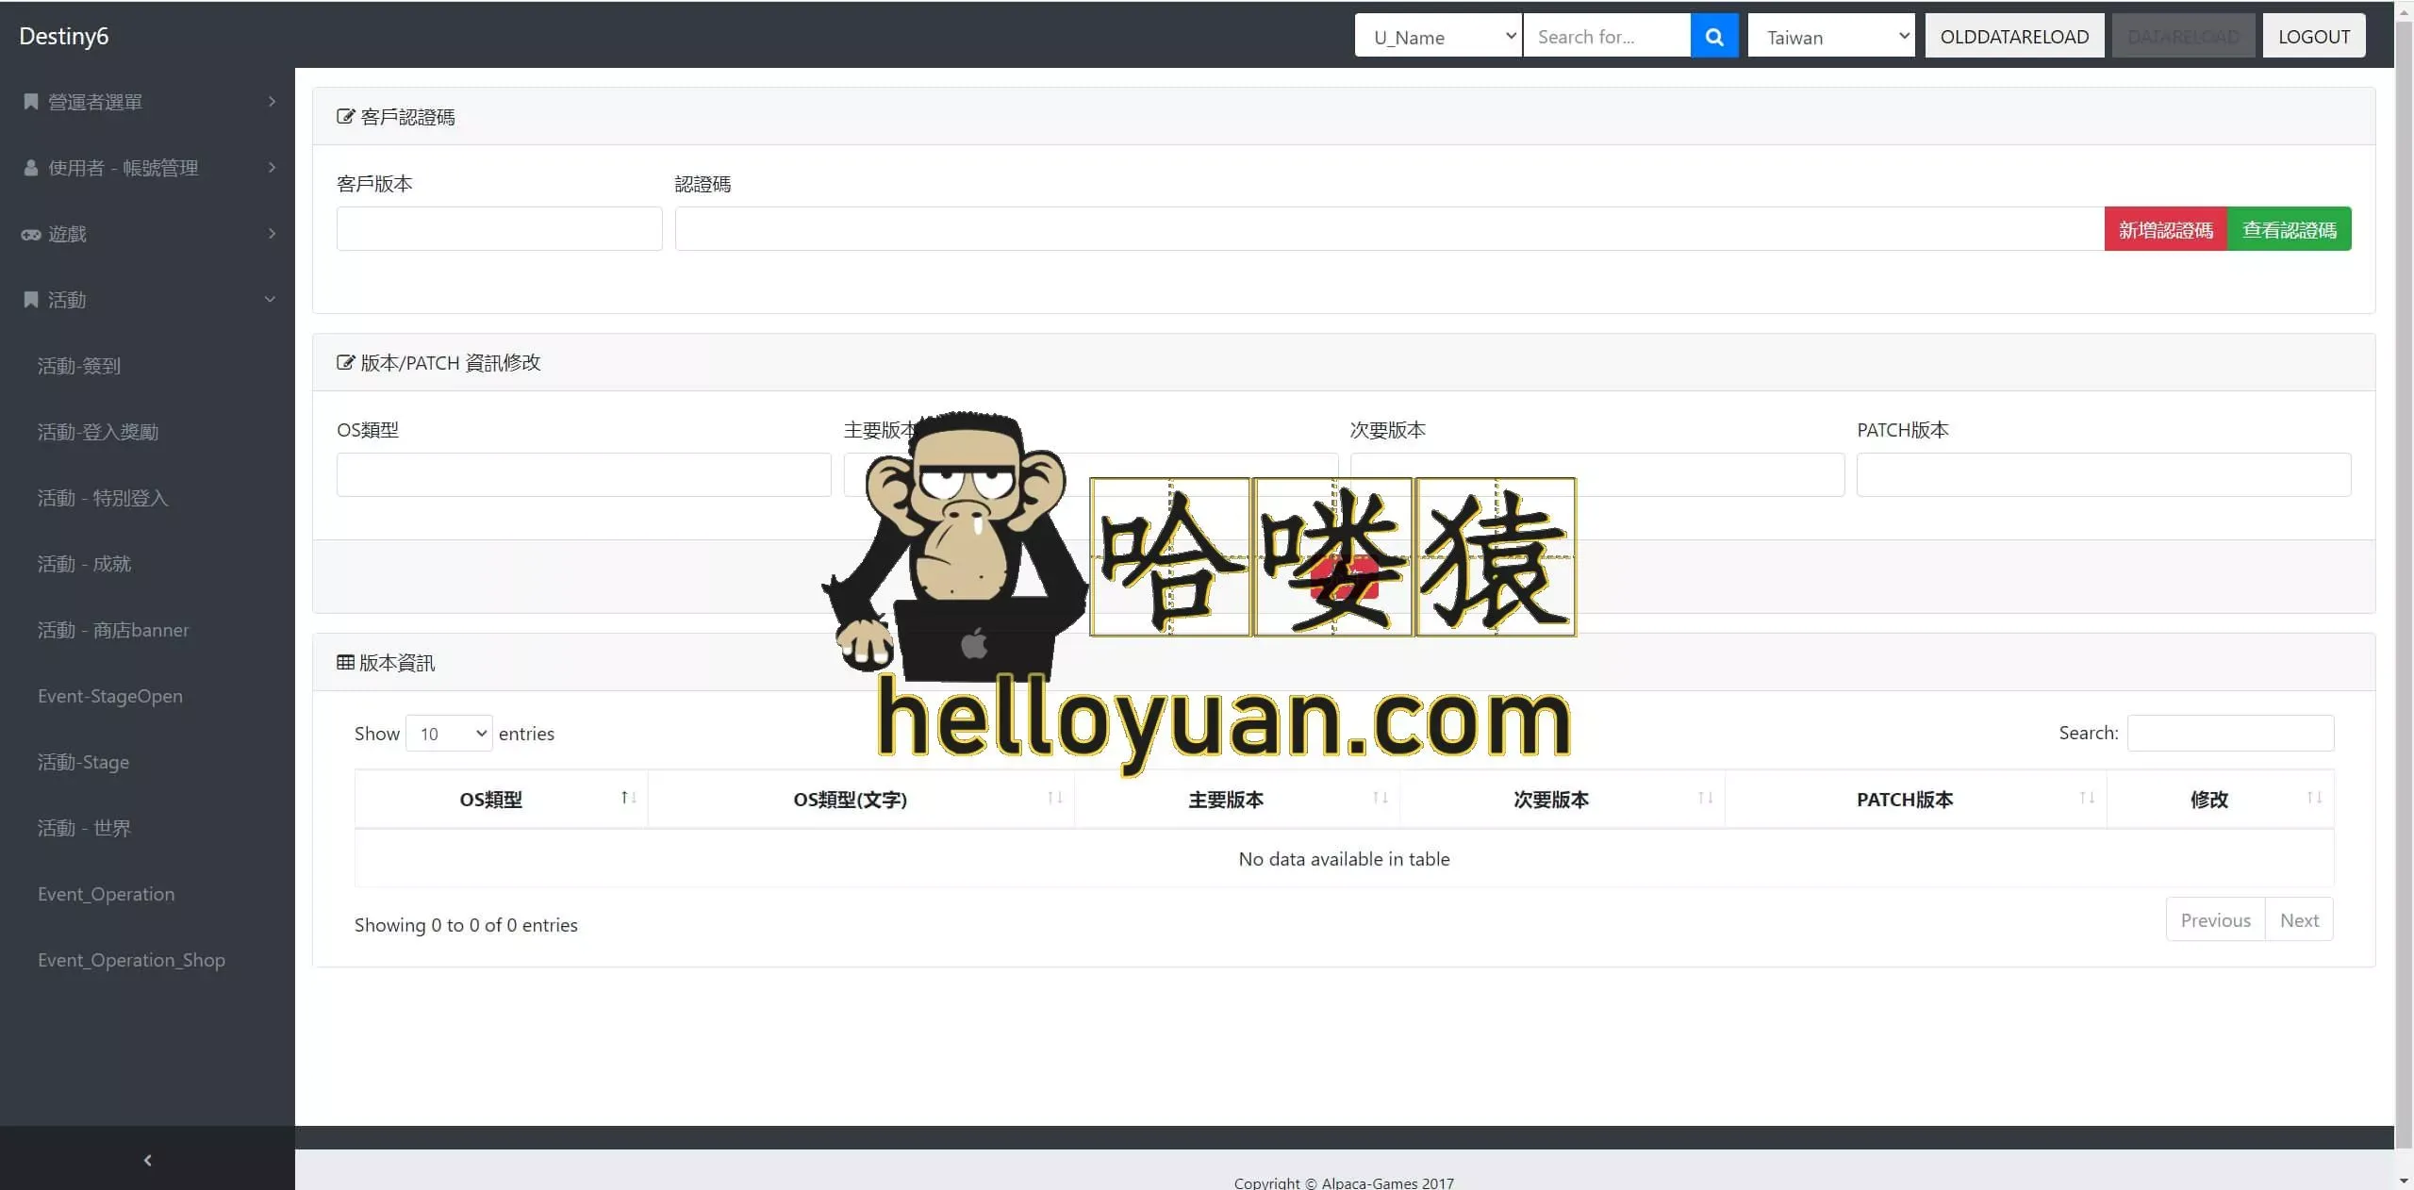The image size is (2414, 1190).
Task: Sort by 主要版本 column arrows
Action: click(1381, 799)
